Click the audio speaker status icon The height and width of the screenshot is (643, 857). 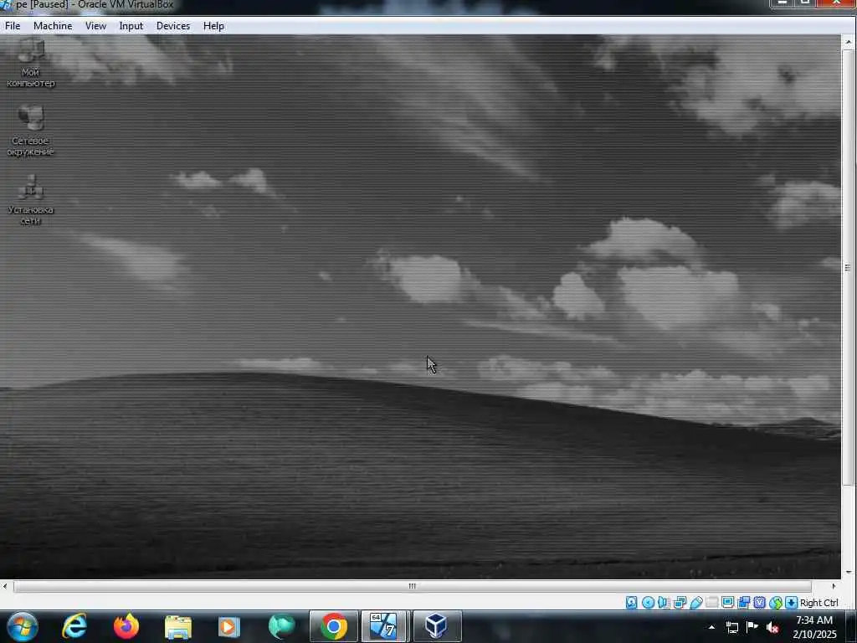pos(664,603)
